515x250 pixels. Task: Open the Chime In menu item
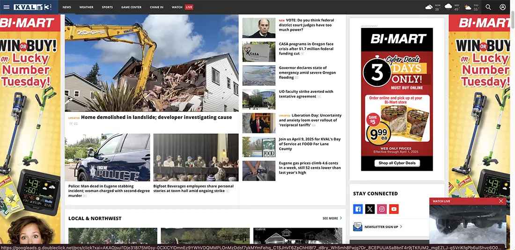(157, 7)
